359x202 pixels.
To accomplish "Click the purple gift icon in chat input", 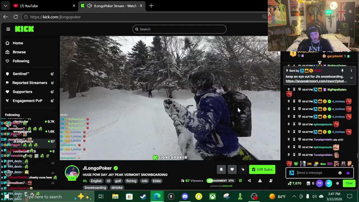I will pyautogui.click(x=348, y=173).
